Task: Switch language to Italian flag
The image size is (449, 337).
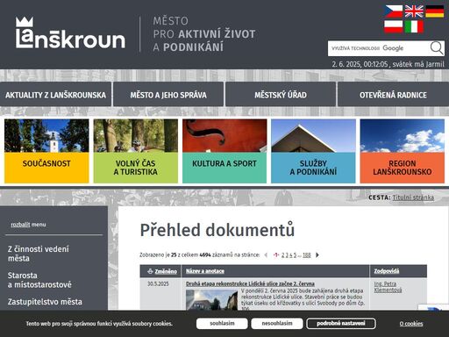Action: coord(414,26)
